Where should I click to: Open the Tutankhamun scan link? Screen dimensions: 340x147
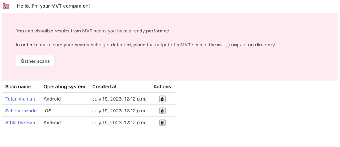20,99
